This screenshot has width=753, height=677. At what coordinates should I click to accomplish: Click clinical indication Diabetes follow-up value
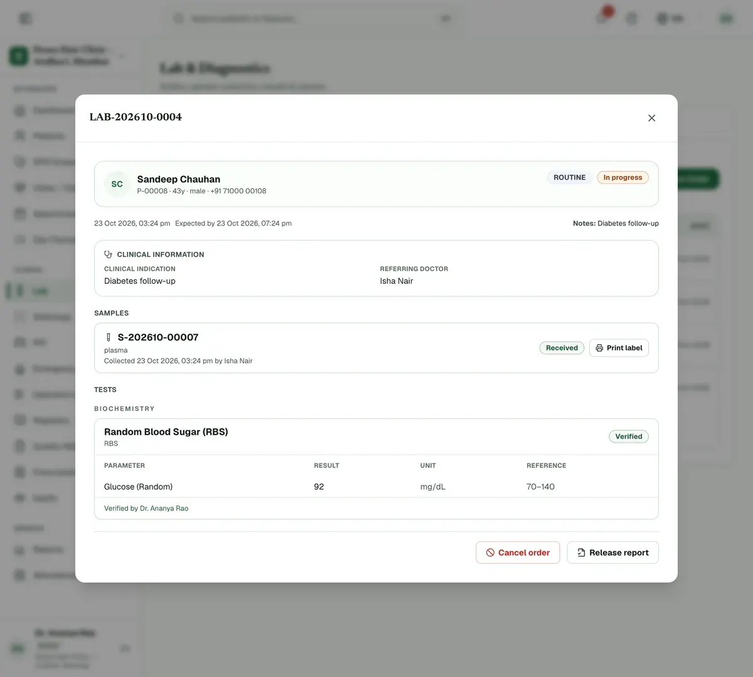(140, 281)
